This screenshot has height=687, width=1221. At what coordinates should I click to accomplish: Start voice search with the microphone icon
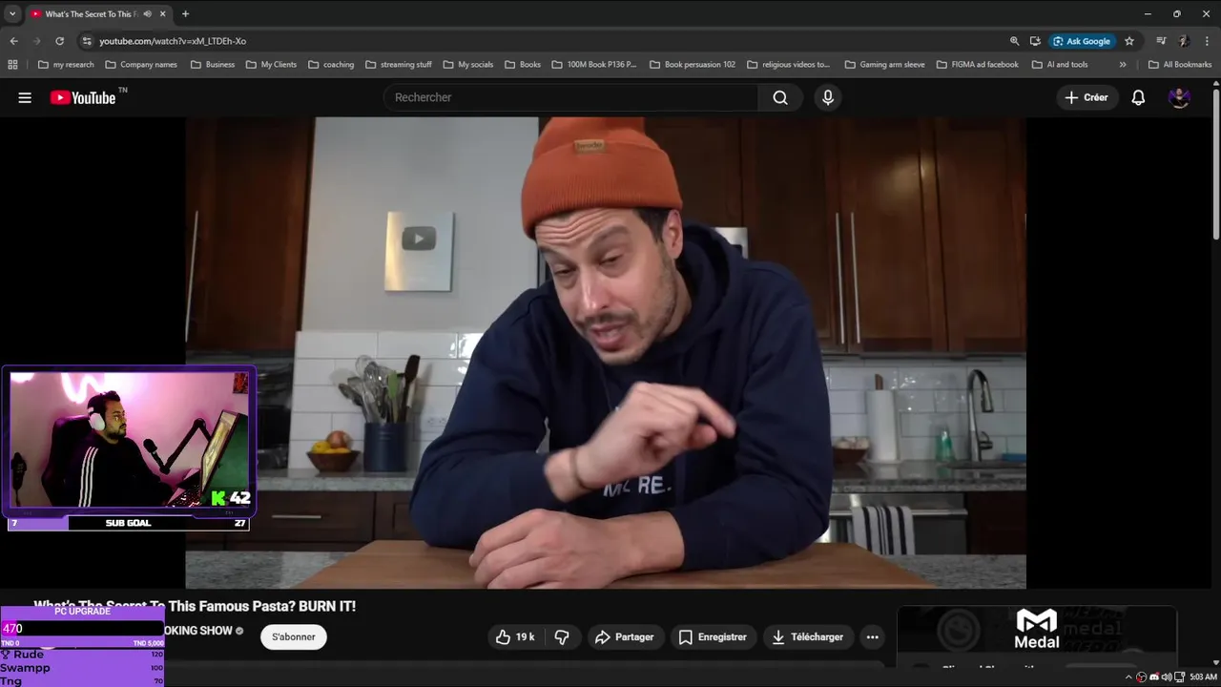[x=827, y=97]
